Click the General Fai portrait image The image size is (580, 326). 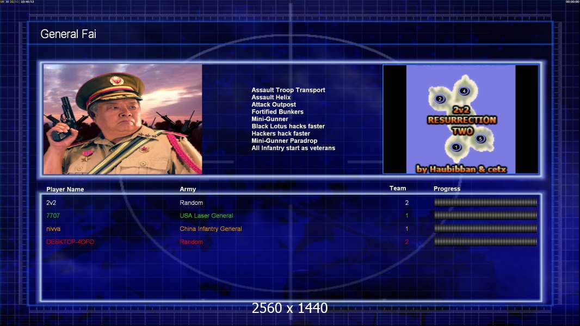tap(123, 119)
